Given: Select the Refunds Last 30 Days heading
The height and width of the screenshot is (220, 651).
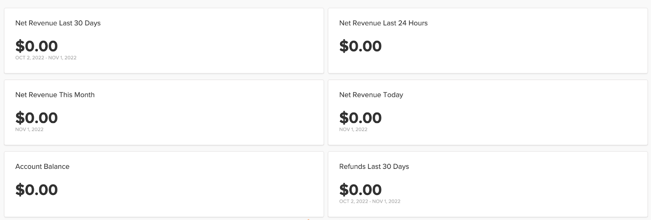Looking at the screenshot, I should (x=374, y=167).
